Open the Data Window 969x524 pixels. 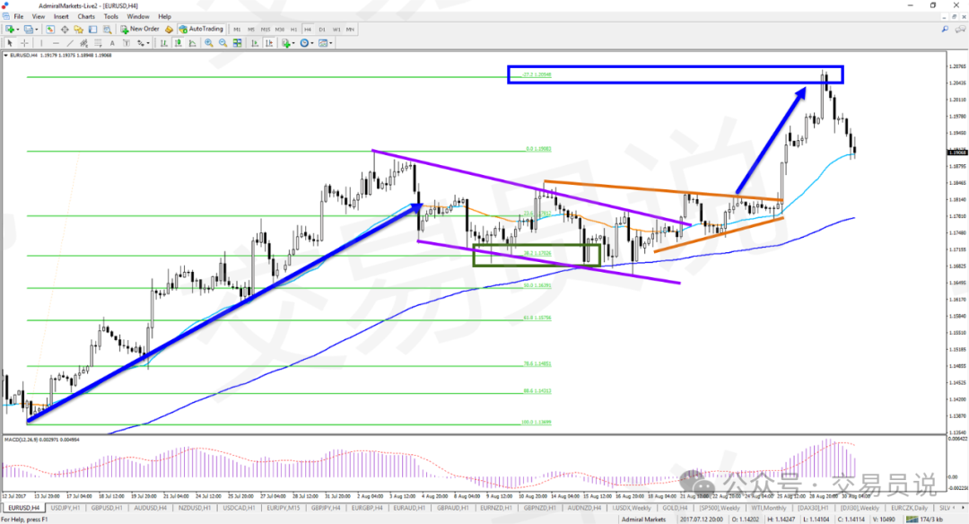point(65,29)
